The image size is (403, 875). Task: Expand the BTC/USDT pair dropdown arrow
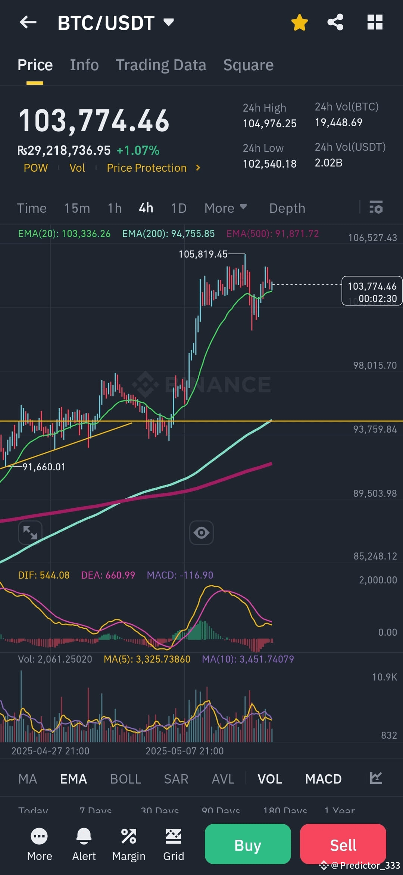(x=169, y=22)
